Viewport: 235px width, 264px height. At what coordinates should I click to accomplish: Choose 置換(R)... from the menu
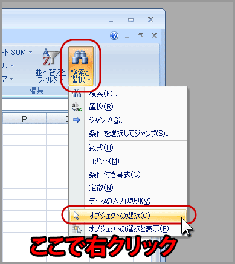[x=127, y=107]
